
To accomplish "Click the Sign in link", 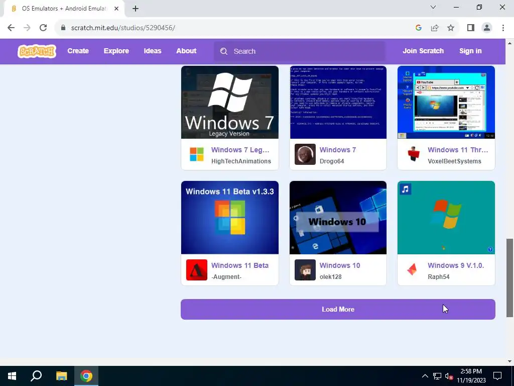I will tap(470, 51).
